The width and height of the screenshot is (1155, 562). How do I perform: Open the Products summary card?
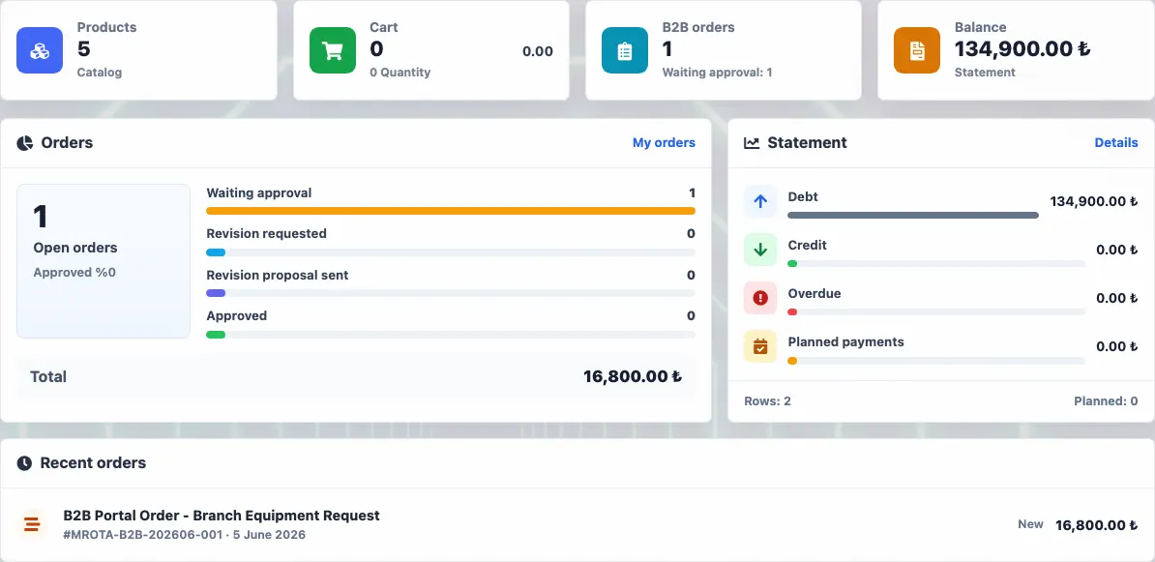[x=138, y=50]
